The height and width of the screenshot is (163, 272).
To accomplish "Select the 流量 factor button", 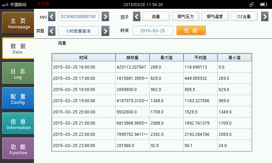I will tap(156, 16).
